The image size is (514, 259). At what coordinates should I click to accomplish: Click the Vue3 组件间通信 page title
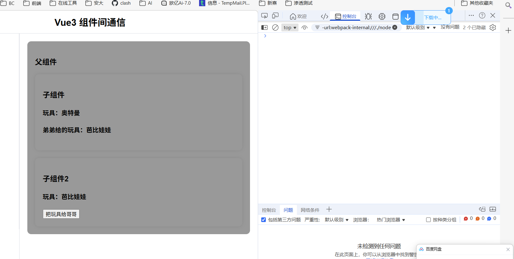(90, 22)
